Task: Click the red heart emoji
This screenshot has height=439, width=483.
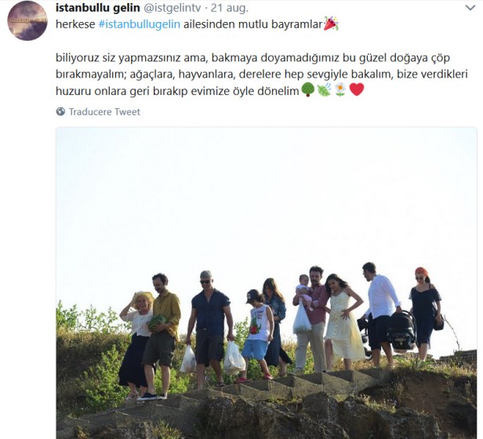Action: click(x=357, y=89)
